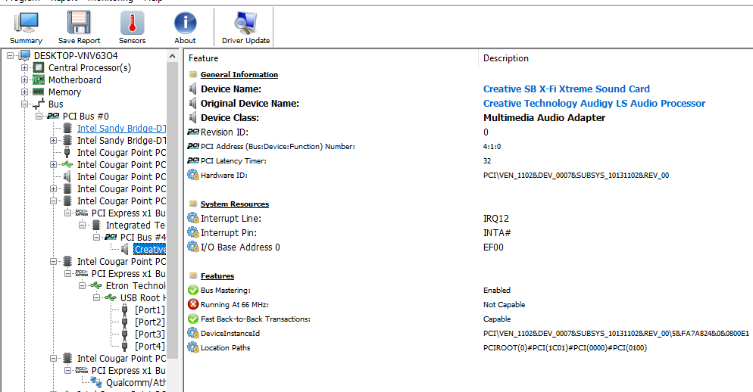Open the Summary toolbar button
The image size is (753, 392).
[x=26, y=28]
